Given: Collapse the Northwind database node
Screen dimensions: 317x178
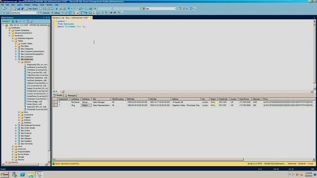Looking at the screenshot, I should (x=9, y=36).
